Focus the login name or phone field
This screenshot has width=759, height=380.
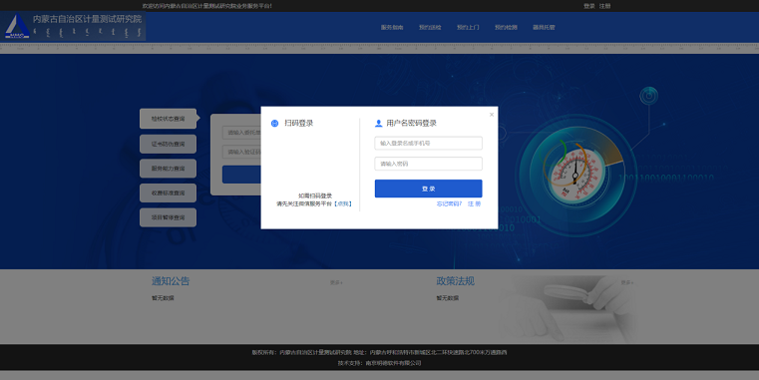(428, 144)
